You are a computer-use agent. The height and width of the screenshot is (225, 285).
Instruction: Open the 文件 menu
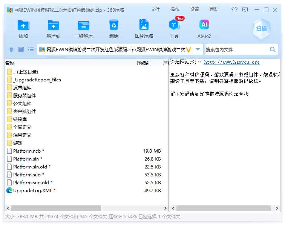[155, 9]
